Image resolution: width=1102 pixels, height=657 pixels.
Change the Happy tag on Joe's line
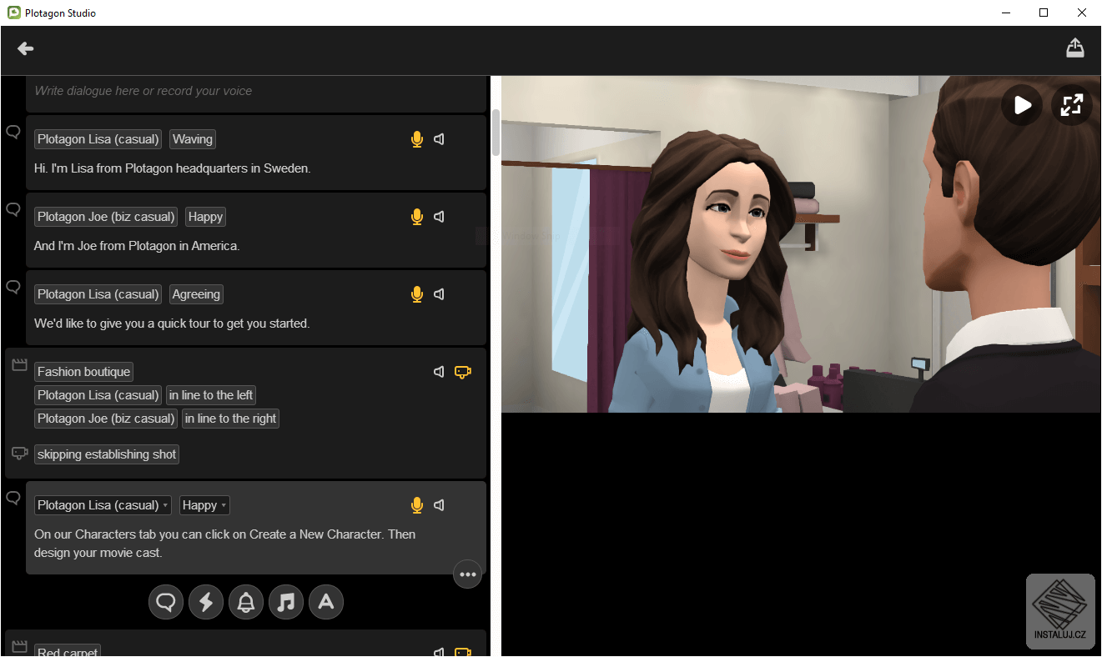[x=205, y=217]
